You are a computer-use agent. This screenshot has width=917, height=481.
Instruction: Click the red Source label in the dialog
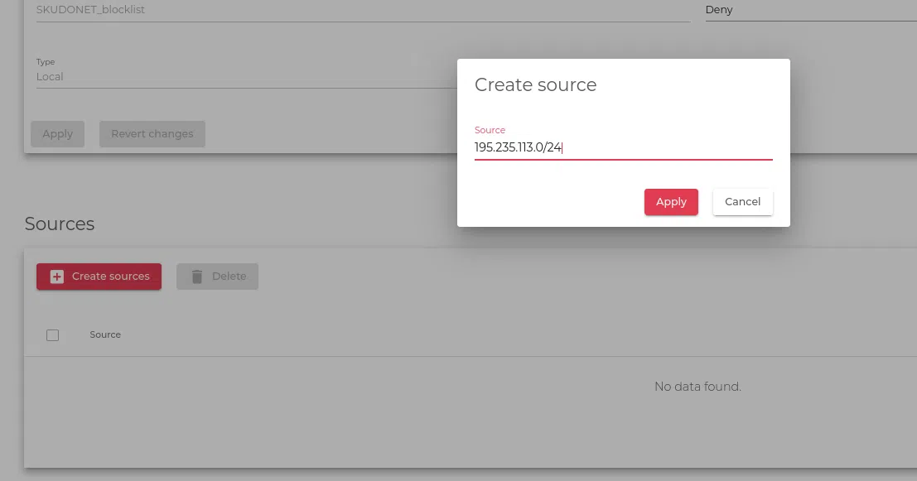pos(490,130)
